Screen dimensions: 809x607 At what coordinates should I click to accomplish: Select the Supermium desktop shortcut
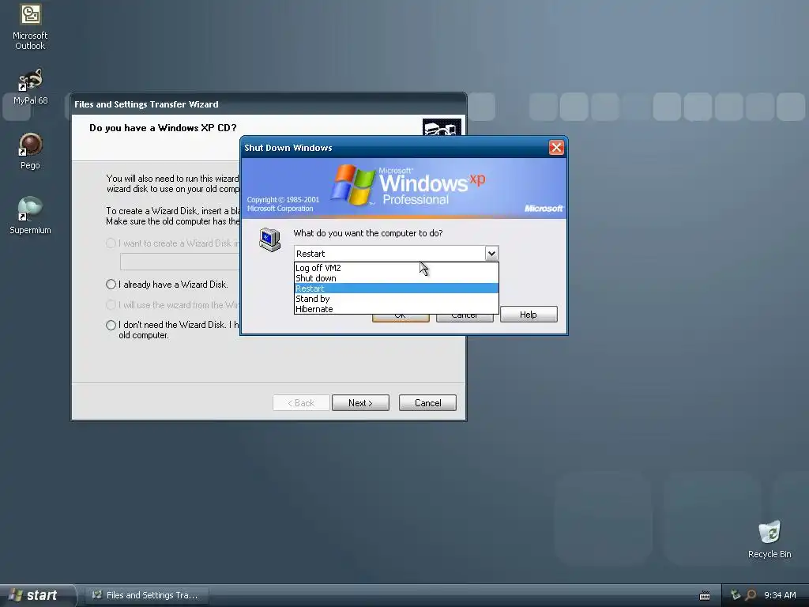pyautogui.click(x=31, y=217)
